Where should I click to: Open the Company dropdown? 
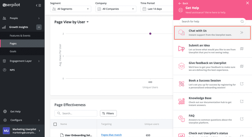pos(116,9)
